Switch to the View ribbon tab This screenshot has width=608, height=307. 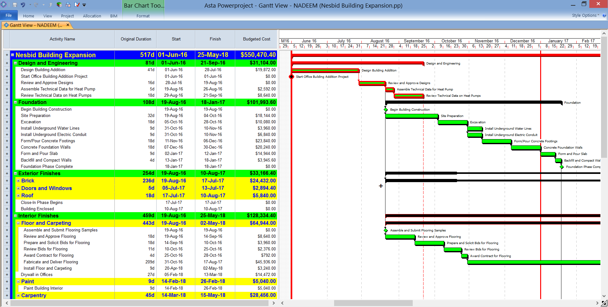(48, 16)
